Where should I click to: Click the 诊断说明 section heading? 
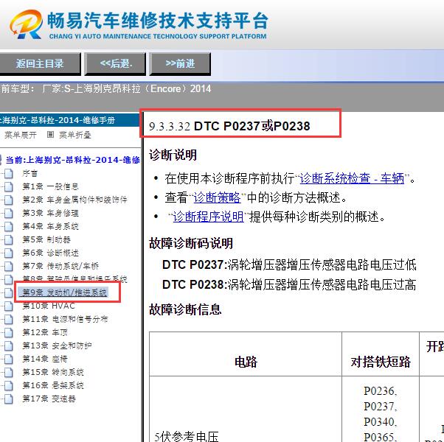pos(173,155)
